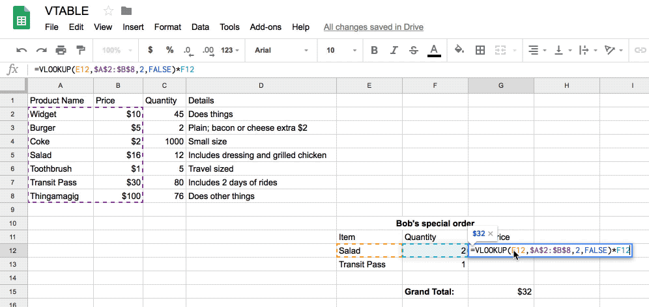Open the Help menu

click(x=300, y=27)
